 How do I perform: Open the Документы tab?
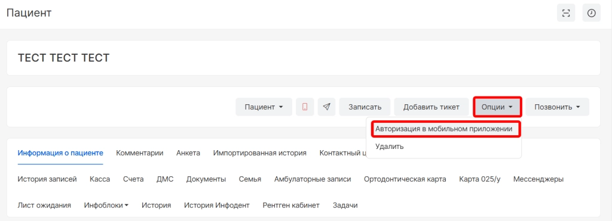[206, 179]
